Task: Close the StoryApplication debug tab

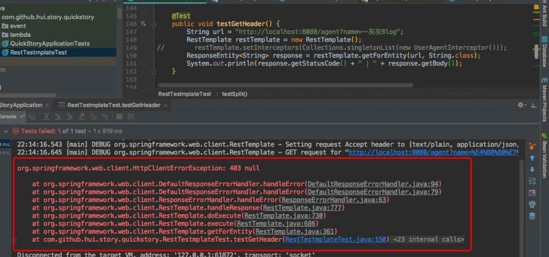Action: coord(47,105)
